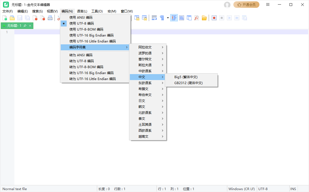Click line number 1 in the gutter
The height and width of the screenshot is (192, 309).
tap(7, 32)
